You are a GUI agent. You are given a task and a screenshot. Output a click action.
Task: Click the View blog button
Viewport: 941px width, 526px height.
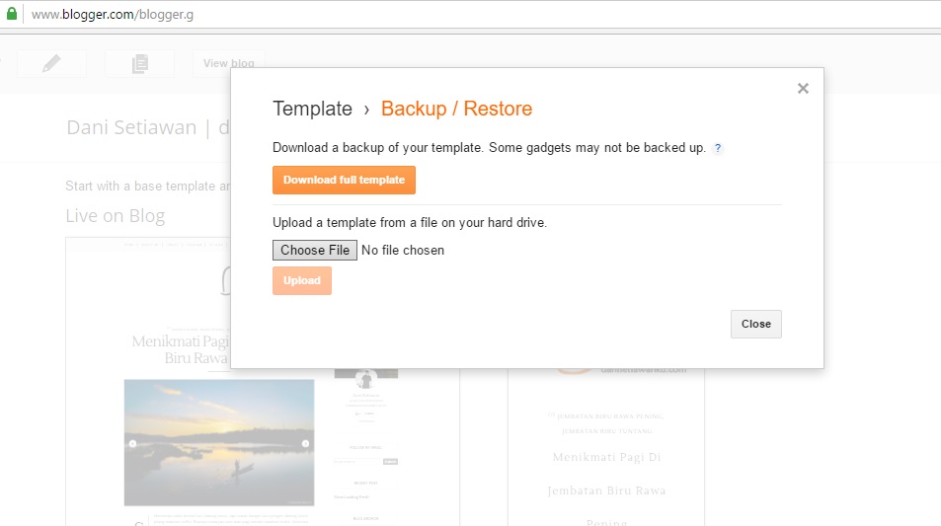coord(229,63)
